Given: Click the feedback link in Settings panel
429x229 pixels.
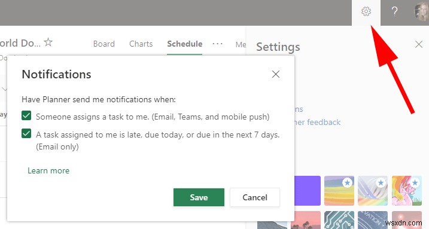Looking at the screenshot, I should coord(317,122).
